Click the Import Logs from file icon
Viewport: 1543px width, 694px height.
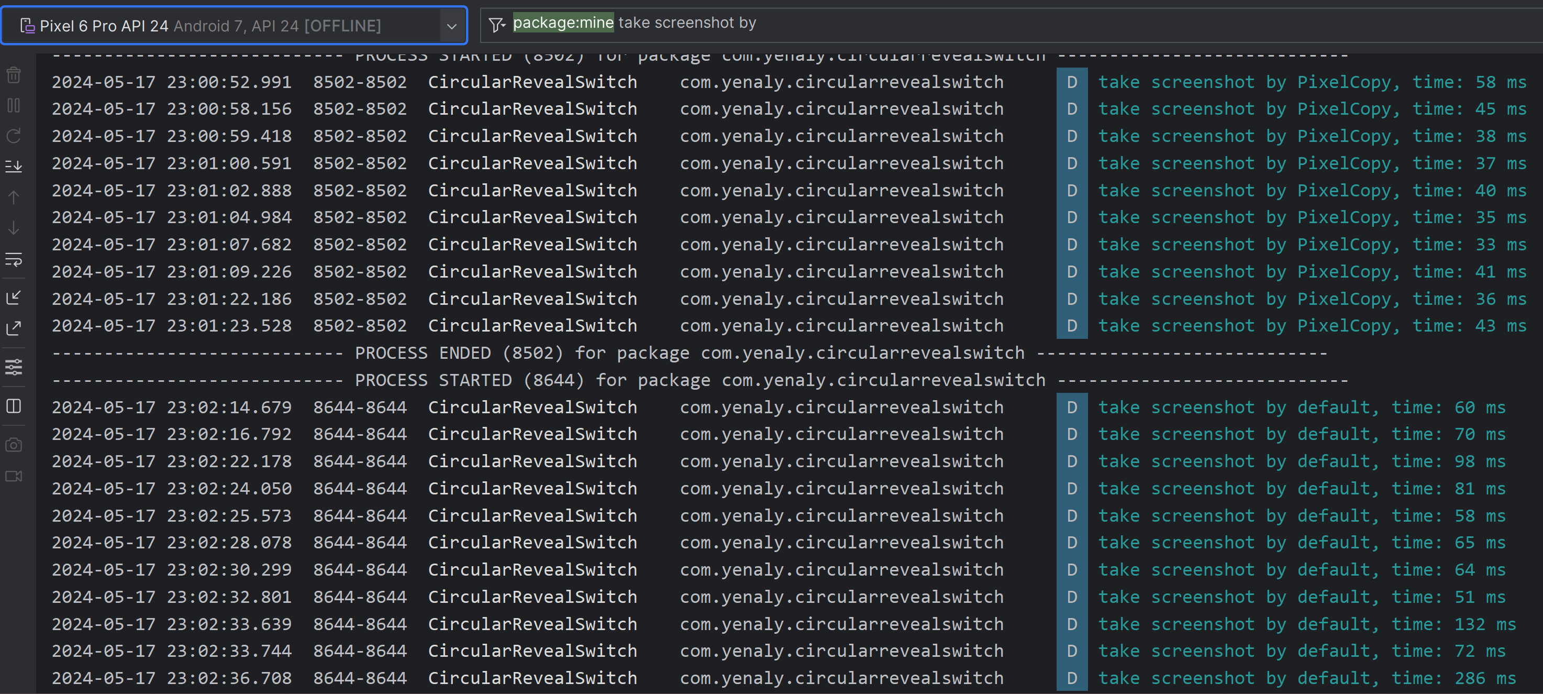point(14,298)
